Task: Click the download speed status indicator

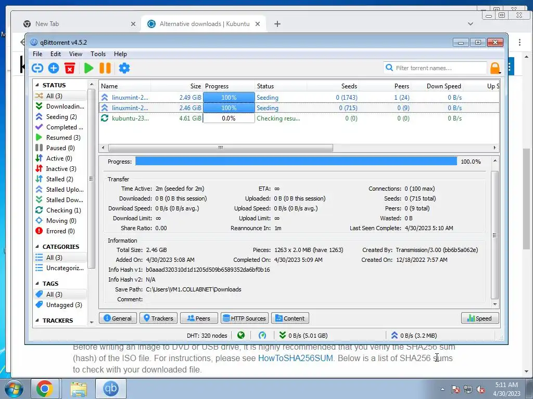Action: pos(303,336)
